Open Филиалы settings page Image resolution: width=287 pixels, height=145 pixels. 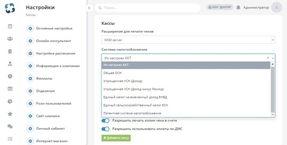tap(44, 78)
